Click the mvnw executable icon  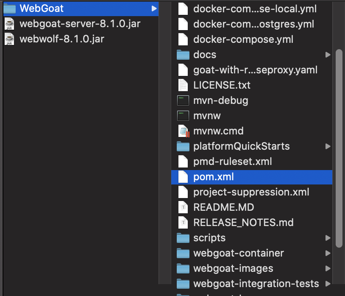(183, 116)
